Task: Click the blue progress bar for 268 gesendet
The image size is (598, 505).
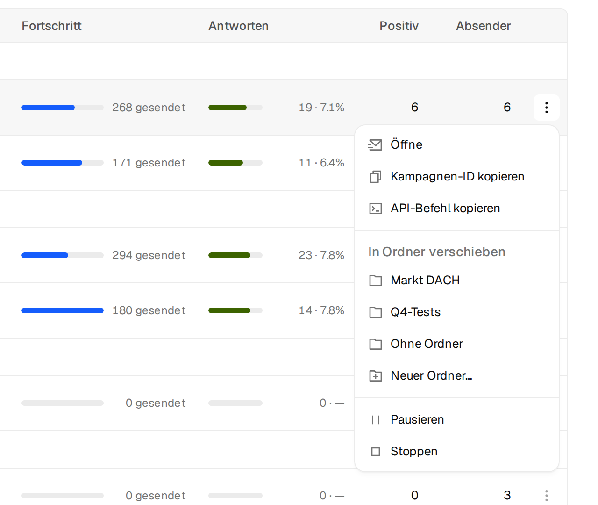Action: click(x=63, y=108)
